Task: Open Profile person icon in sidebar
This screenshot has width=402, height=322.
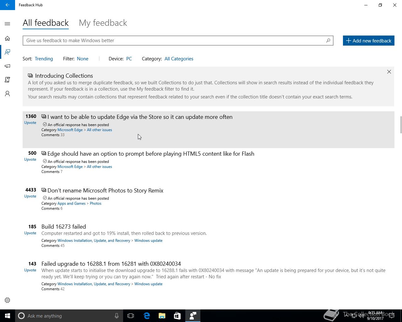Action: (x=8, y=94)
